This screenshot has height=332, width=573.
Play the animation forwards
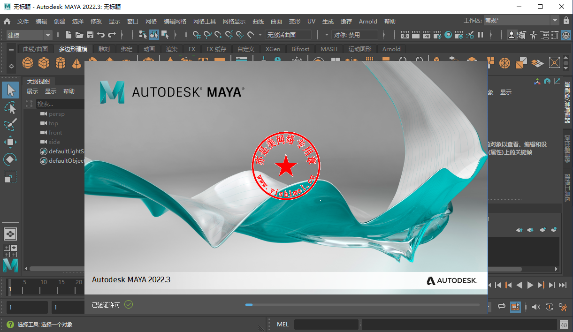tap(530, 285)
